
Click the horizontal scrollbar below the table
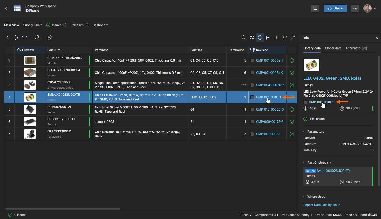[63, 209]
